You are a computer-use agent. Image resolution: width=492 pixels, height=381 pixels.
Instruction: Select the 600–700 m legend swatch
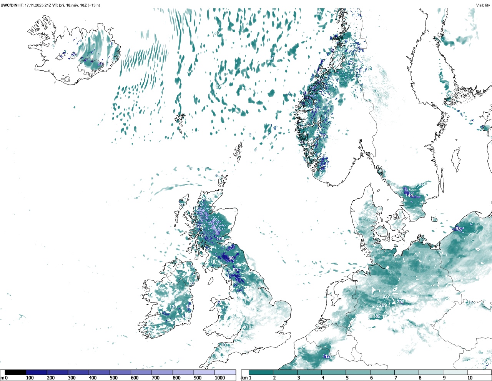tap(141, 372)
